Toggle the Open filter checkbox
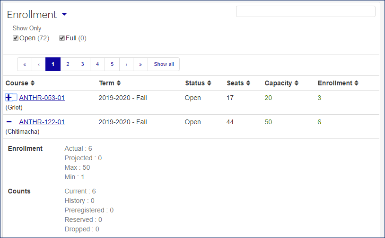Image resolution: width=385 pixels, height=238 pixels. click(x=16, y=38)
